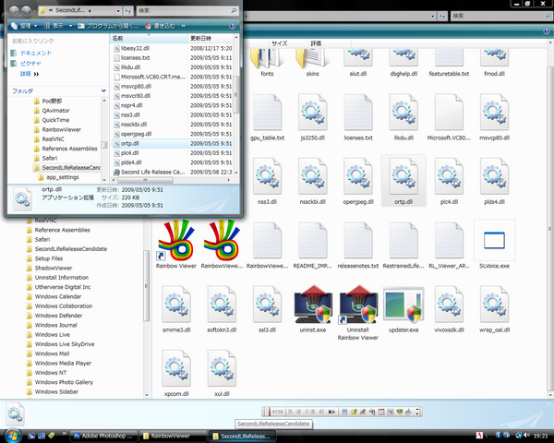Click ATOK input mode language bar button
554x443 pixels.
coord(277,412)
